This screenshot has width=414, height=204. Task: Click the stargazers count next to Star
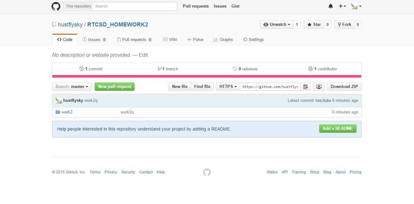pyautogui.click(x=327, y=25)
